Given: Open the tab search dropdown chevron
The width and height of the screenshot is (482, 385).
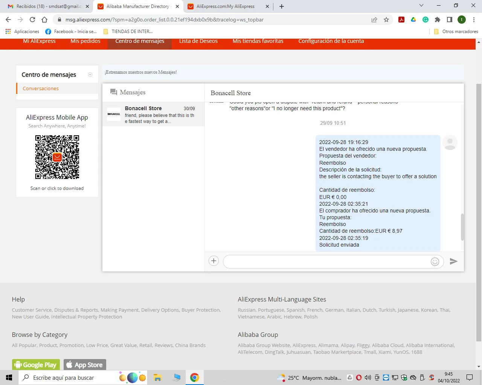Looking at the screenshot, I should tap(421, 6).
